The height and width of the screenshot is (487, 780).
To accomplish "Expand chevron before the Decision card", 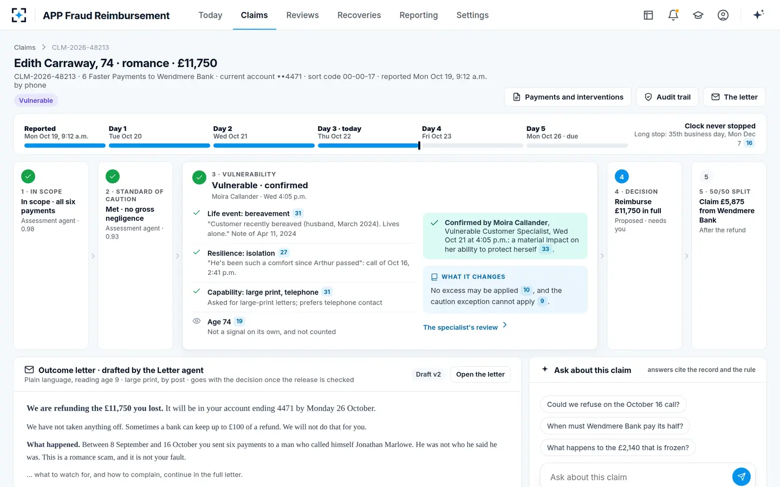I will tap(602, 256).
